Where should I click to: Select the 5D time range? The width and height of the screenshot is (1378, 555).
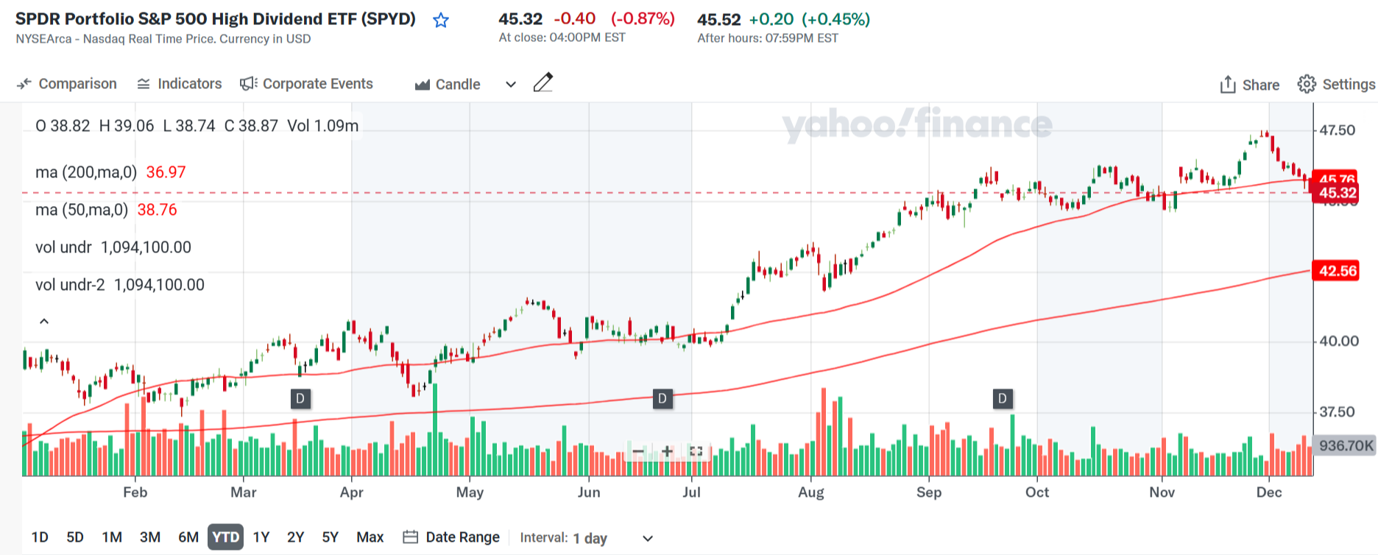point(75,537)
